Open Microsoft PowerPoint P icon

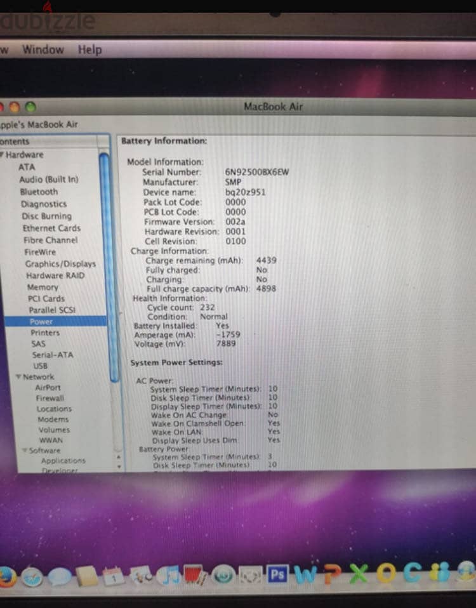click(x=331, y=574)
